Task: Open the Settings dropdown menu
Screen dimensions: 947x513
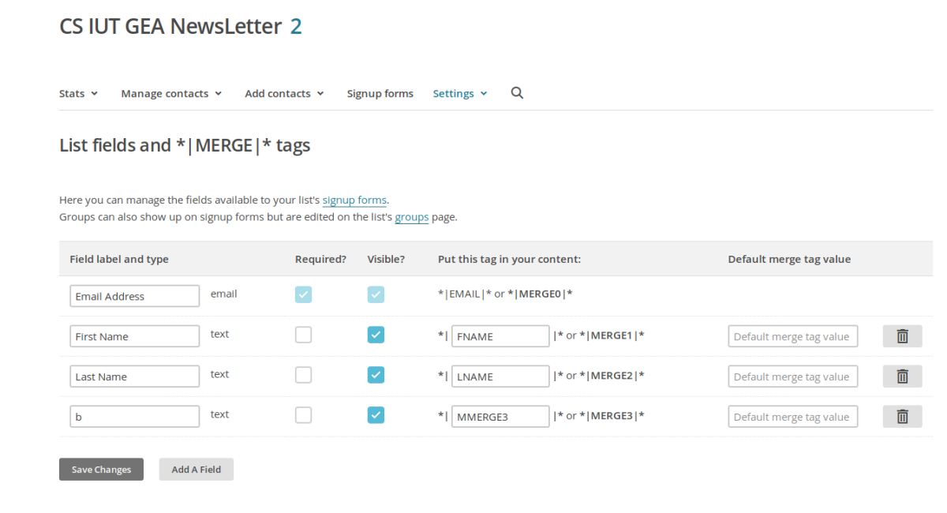Action: tap(460, 93)
